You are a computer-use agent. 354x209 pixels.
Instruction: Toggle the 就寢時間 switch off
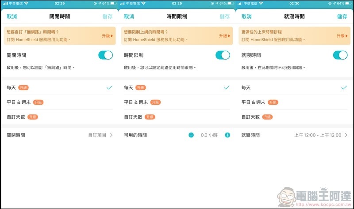coord(340,55)
